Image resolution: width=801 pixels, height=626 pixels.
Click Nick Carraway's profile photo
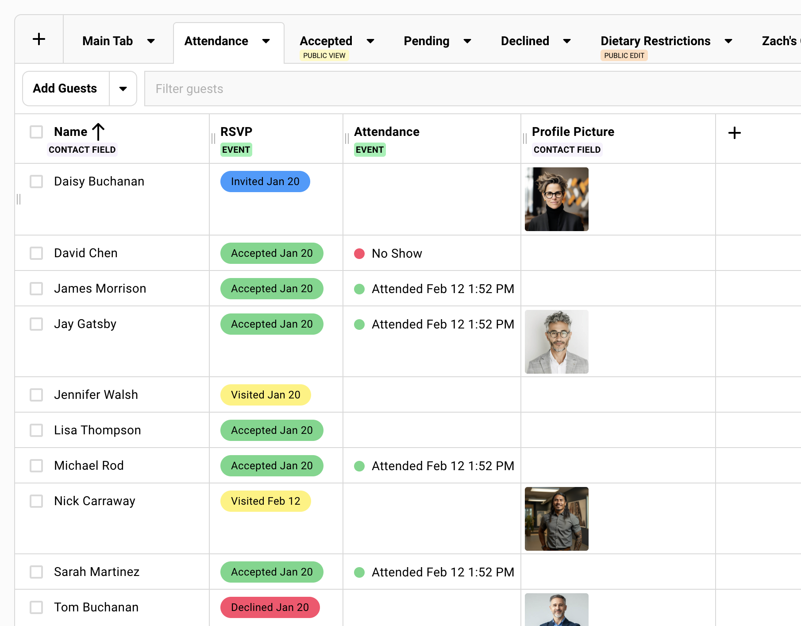tap(556, 519)
